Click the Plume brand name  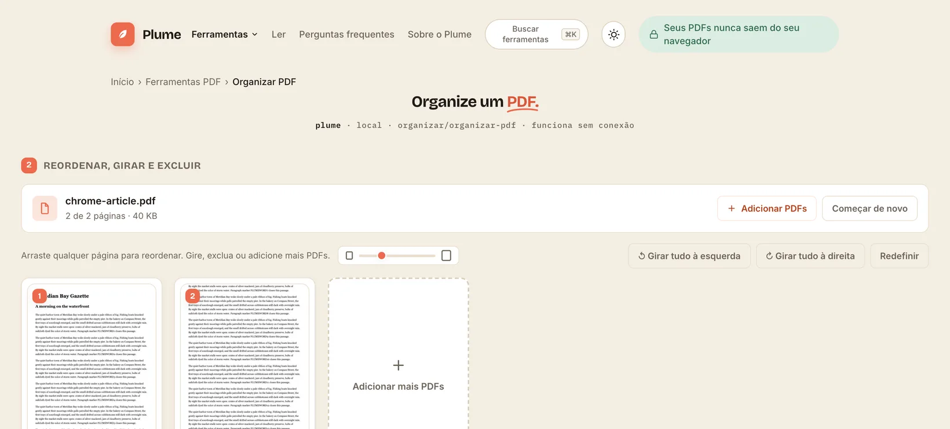point(162,34)
